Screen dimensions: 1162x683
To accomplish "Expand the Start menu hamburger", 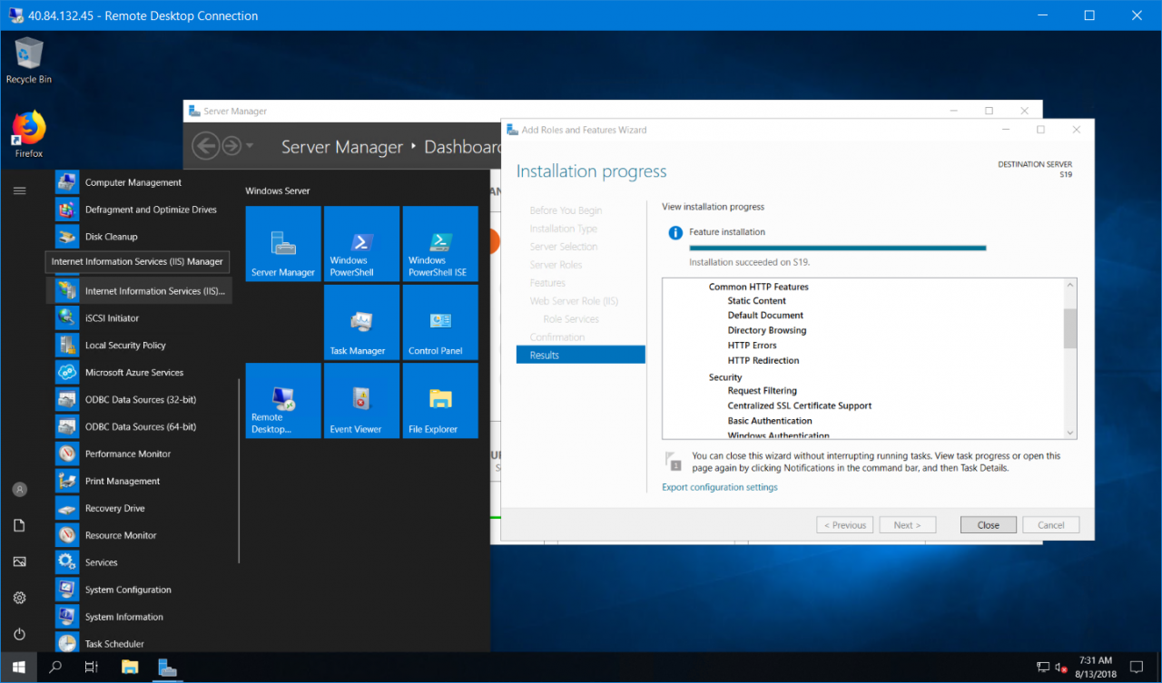I will (x=20, y=190).
